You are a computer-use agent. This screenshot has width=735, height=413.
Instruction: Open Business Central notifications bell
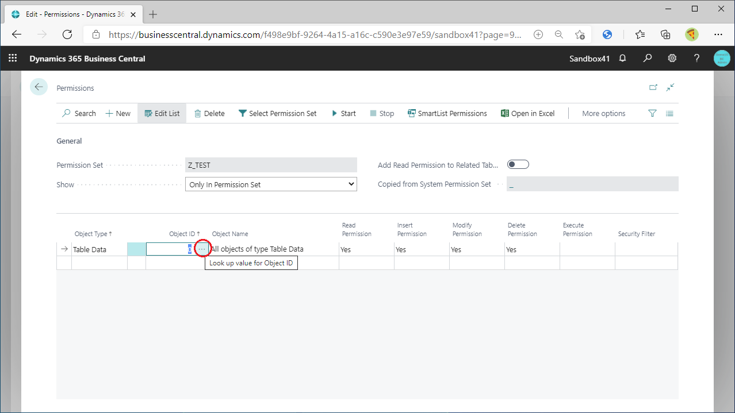[622, 58]
